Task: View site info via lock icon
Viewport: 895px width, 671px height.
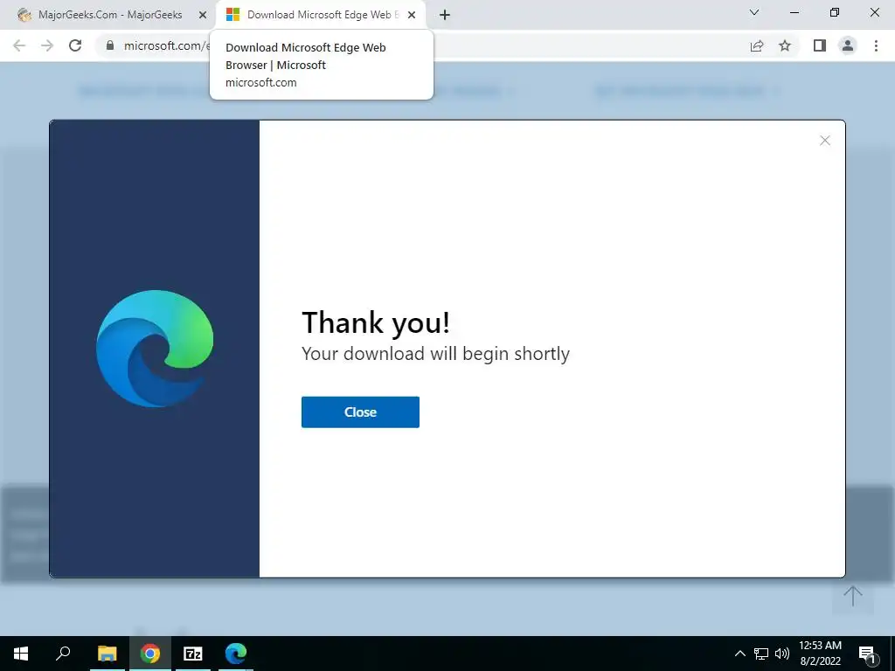Action: (x=110, y=45)
